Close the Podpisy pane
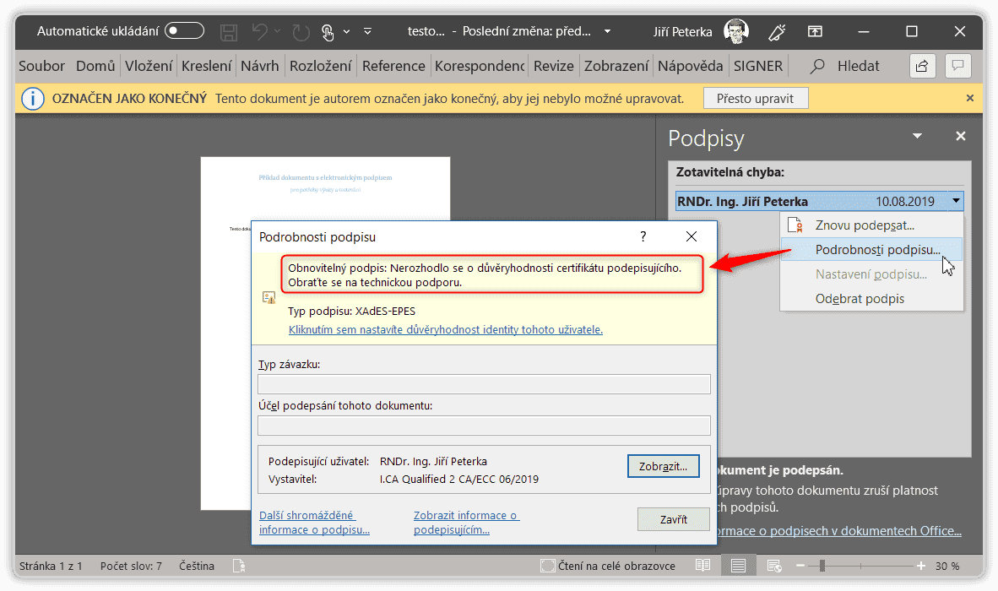 pyautogui.click(x=961, y=136)
